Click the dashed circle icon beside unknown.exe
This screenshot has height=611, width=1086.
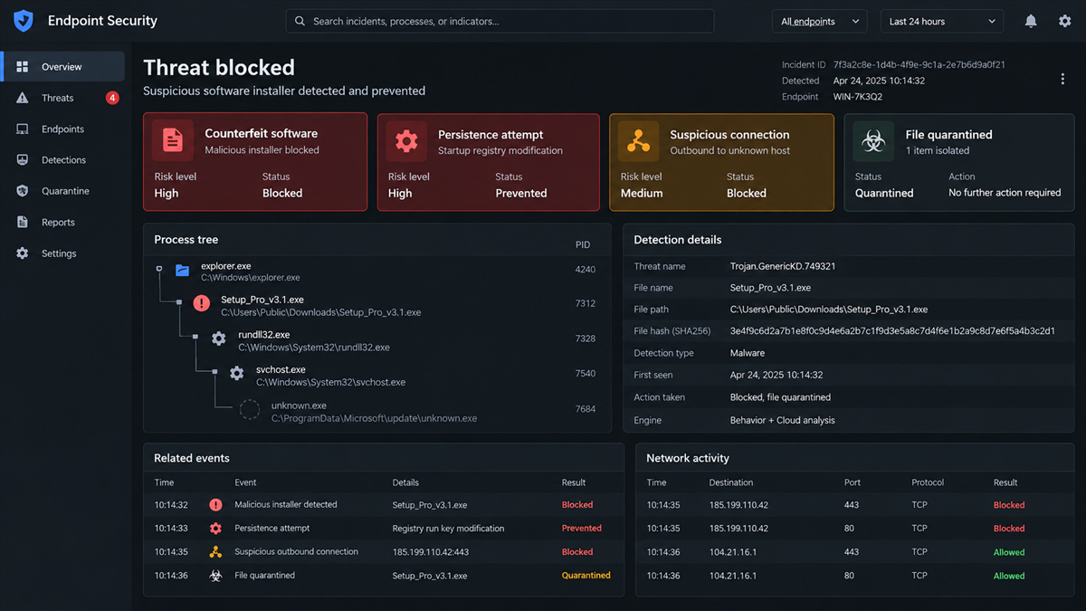(x=250, y=410)
